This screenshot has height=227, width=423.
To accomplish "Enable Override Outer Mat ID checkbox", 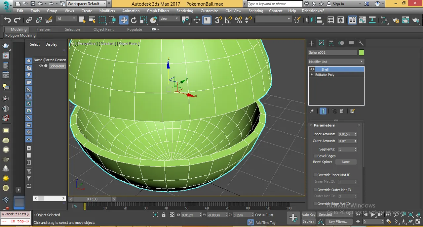I will coord(315,190).
